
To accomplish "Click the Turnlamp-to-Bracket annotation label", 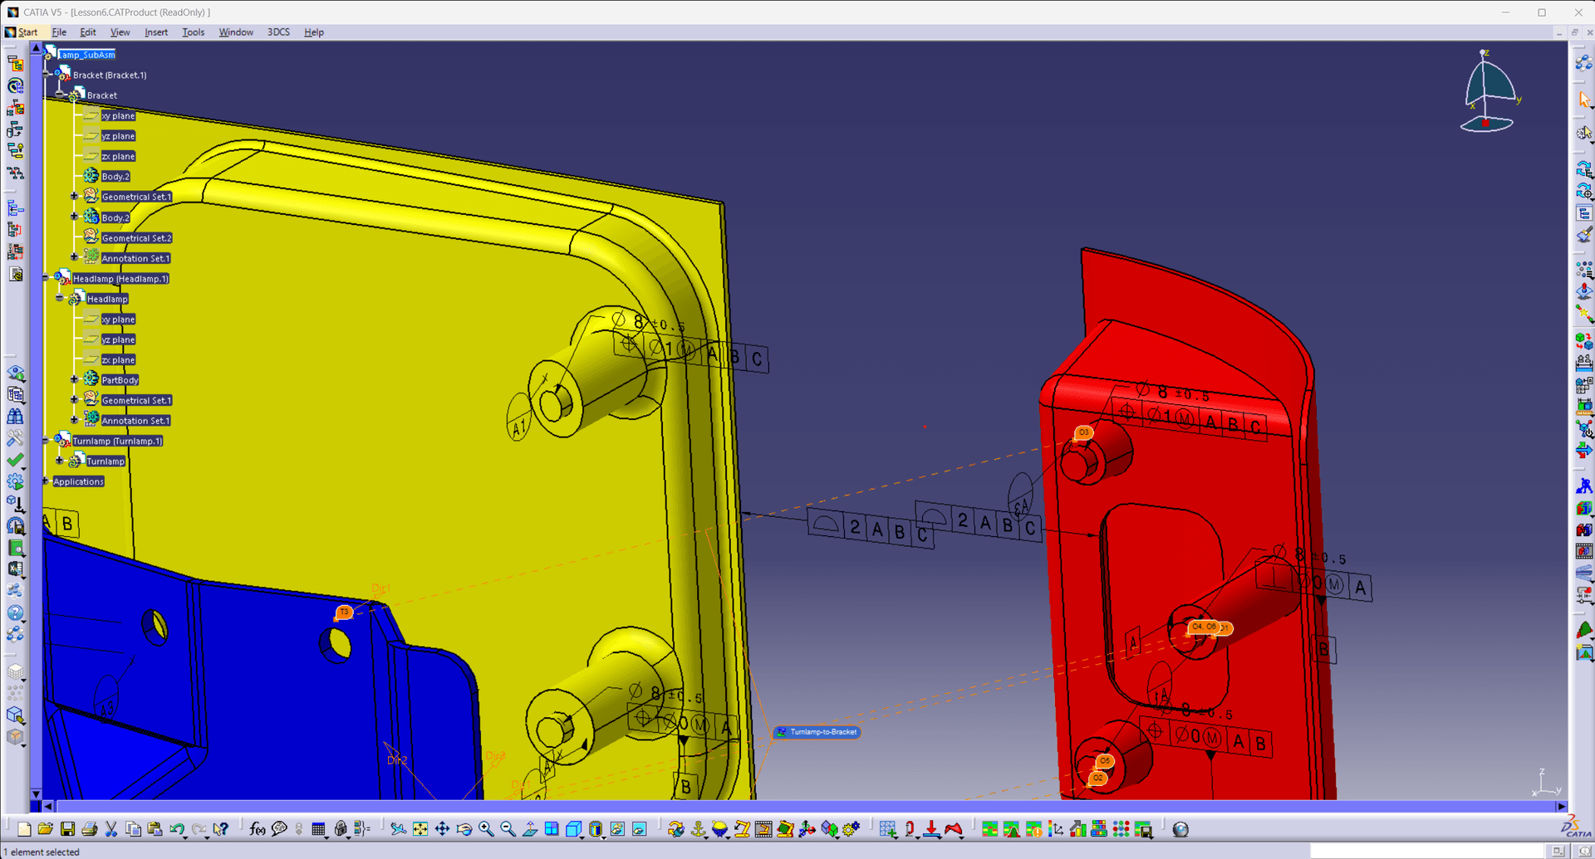I will [818, 732].
